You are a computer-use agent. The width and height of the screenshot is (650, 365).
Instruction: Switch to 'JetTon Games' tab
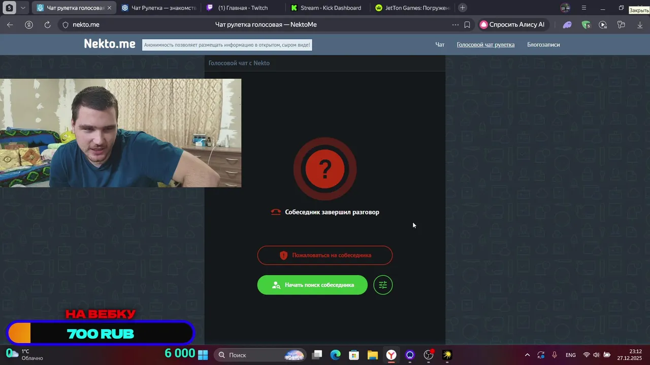tap(412, 8)
